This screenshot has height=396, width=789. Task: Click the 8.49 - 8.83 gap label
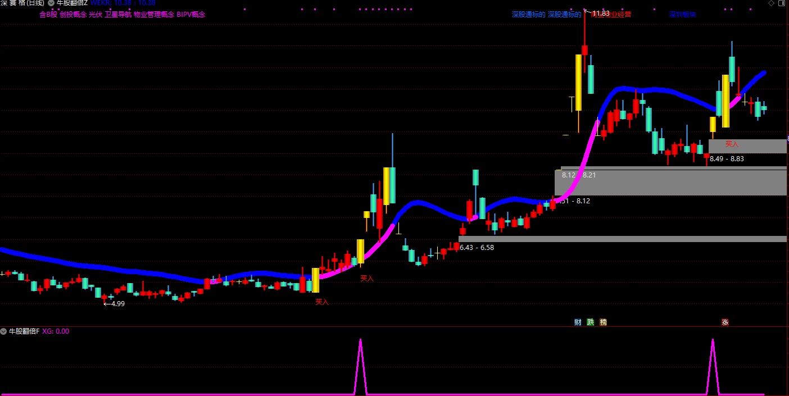727,159
